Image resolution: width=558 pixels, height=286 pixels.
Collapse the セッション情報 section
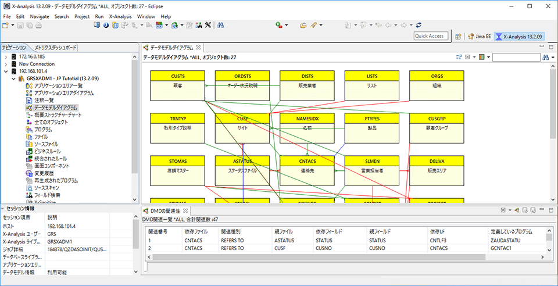click(3, 209)
